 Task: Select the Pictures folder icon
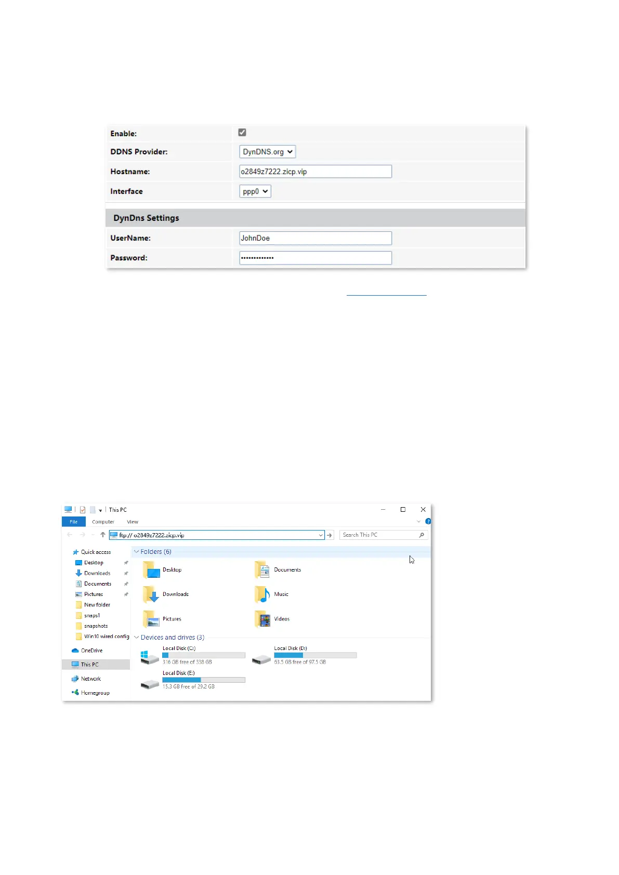pyautogui.click(x=151, y=619)
